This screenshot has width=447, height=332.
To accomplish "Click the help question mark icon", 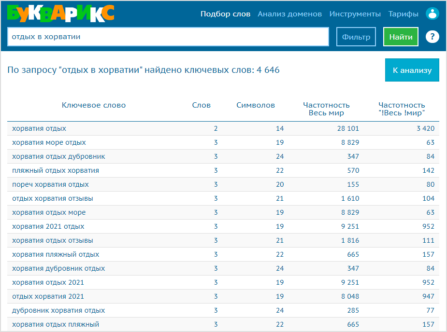I will (x=432, y=37).
